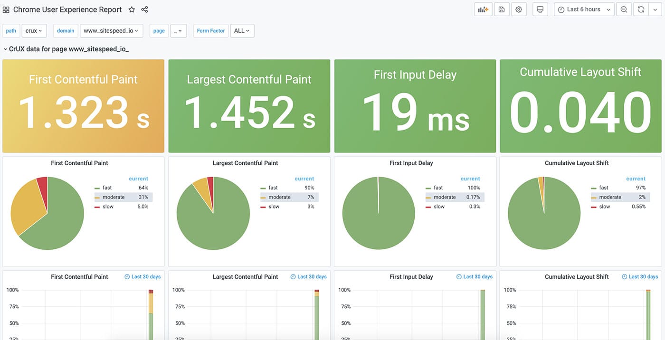
Task: Toggle fast series in First Contentful Paint legend
Action: click(107, 188)
